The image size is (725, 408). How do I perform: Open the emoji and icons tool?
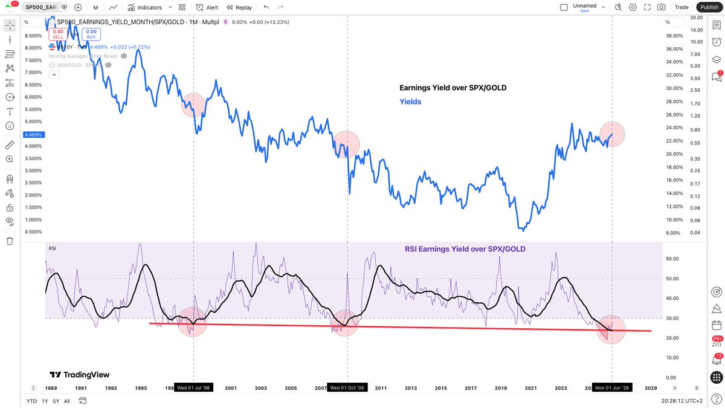[x=10, y=126]
